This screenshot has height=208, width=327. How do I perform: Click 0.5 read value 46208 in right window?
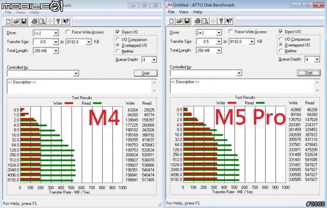click(x=312, y=109)
